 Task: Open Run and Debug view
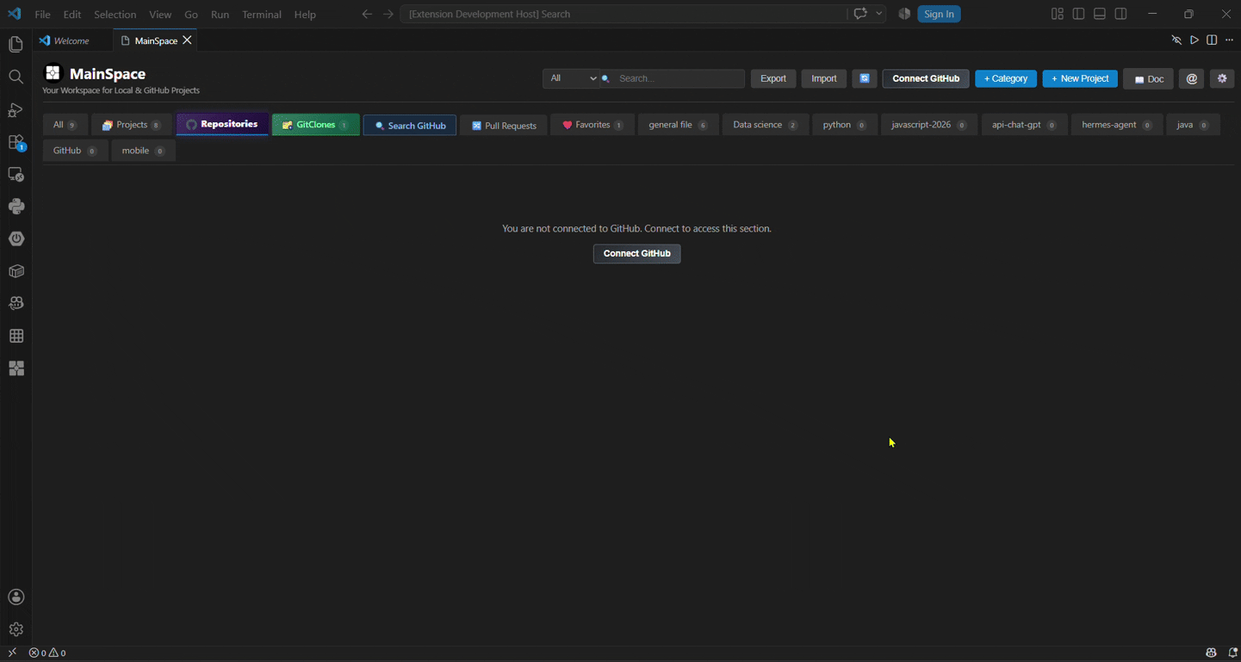(16, 110)
